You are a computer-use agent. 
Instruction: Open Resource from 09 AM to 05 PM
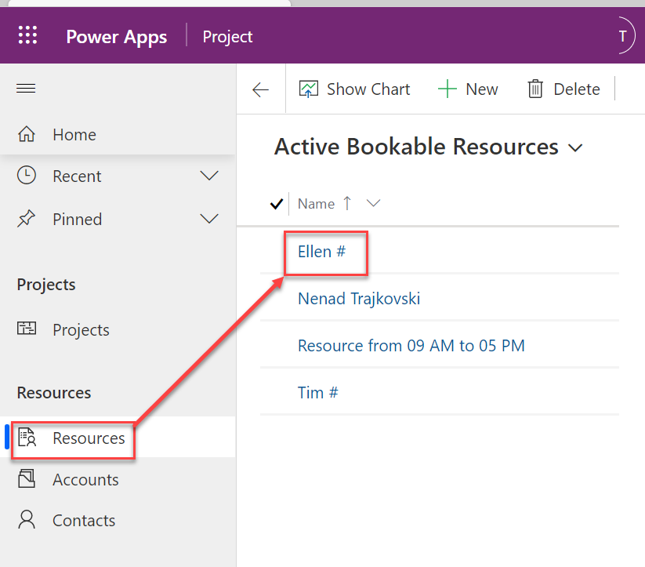click(411, 346)
